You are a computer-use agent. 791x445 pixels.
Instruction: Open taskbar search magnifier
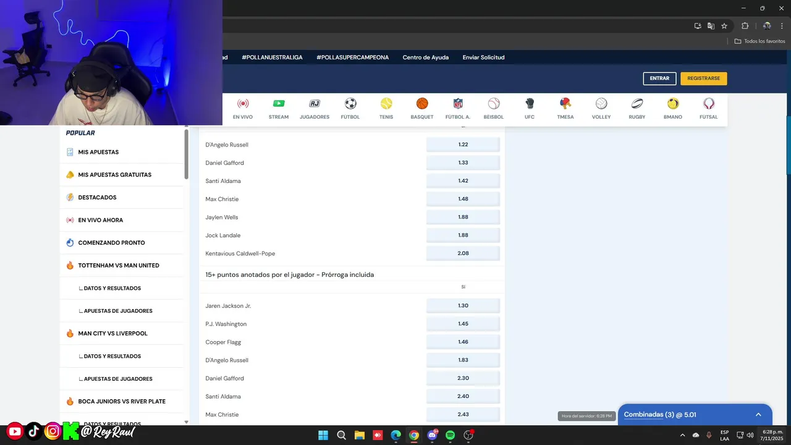(341, 435)
